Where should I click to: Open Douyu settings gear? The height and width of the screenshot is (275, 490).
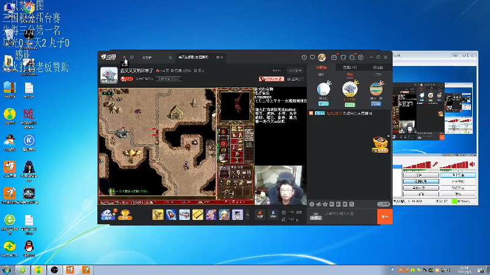pyautogui.click(x=361, y=57)
